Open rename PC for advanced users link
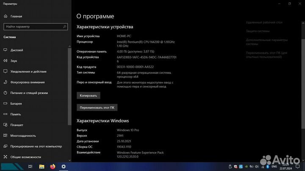 click(266, 55)
